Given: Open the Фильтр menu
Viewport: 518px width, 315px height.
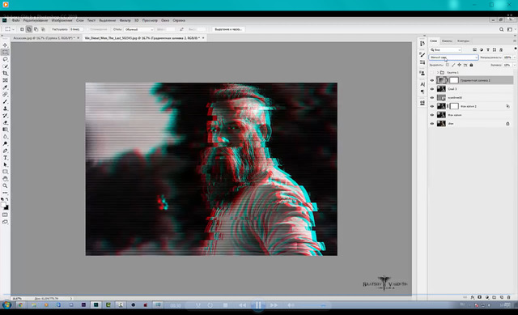Looking at the screenshot, I should point(125,20).
